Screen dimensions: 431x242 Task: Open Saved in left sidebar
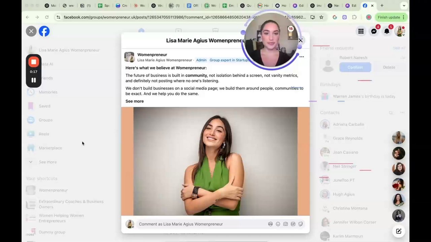point(44,106)
